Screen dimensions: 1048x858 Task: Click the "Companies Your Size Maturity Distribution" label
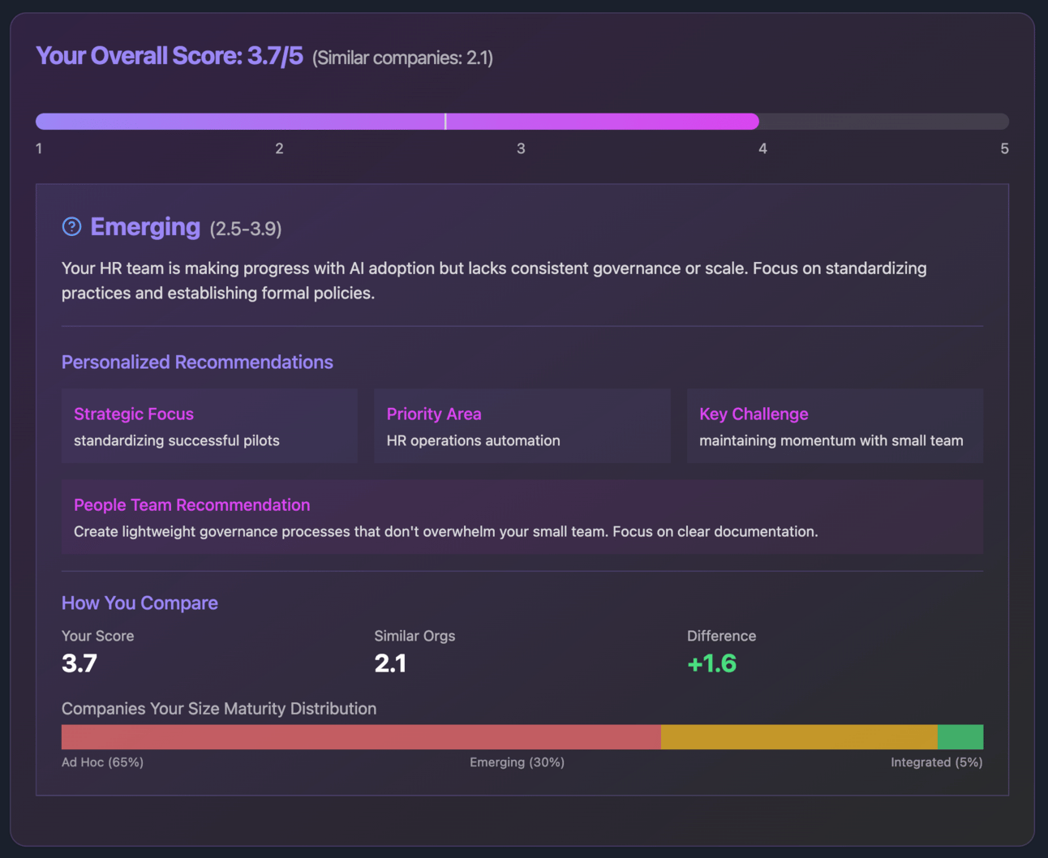coord(219,709)
